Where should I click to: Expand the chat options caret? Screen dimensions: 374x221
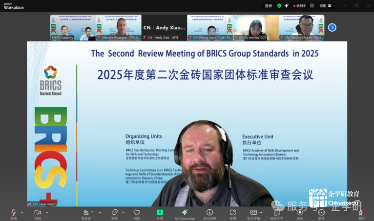[123, 212]
